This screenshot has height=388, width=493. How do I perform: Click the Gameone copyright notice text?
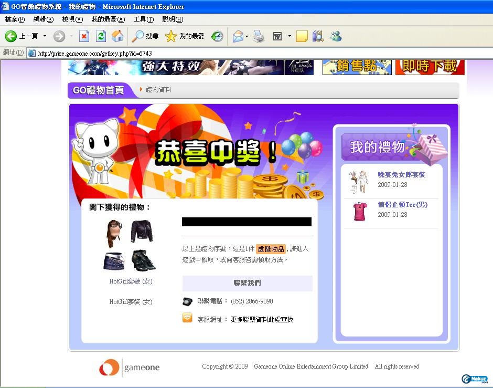tap(310, 366)
